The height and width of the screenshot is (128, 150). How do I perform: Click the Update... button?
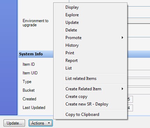[14, 123]
